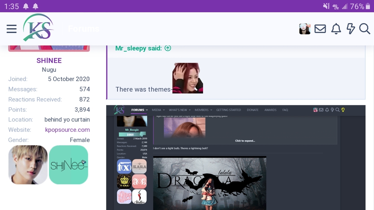Select the mint SHINee logo badge
374x210 pixels.
click(x=69, y=165)
